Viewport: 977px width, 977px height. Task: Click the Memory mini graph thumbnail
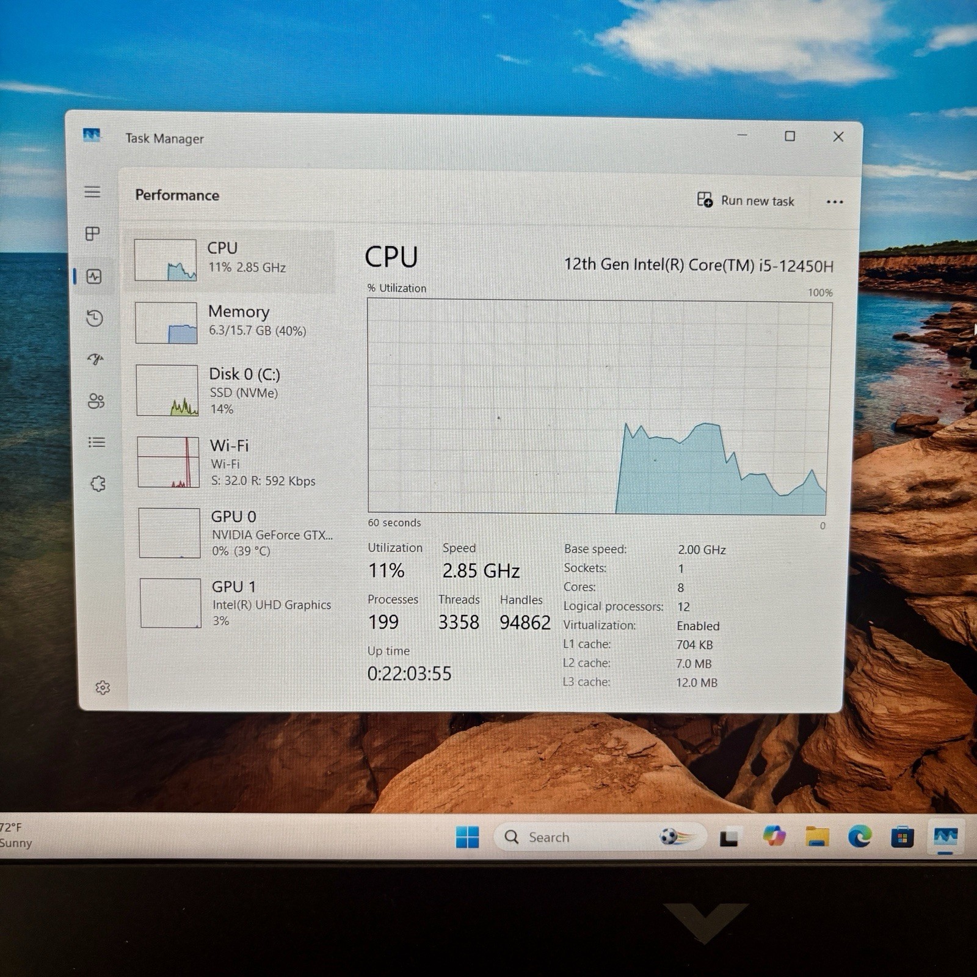[166, 323]
